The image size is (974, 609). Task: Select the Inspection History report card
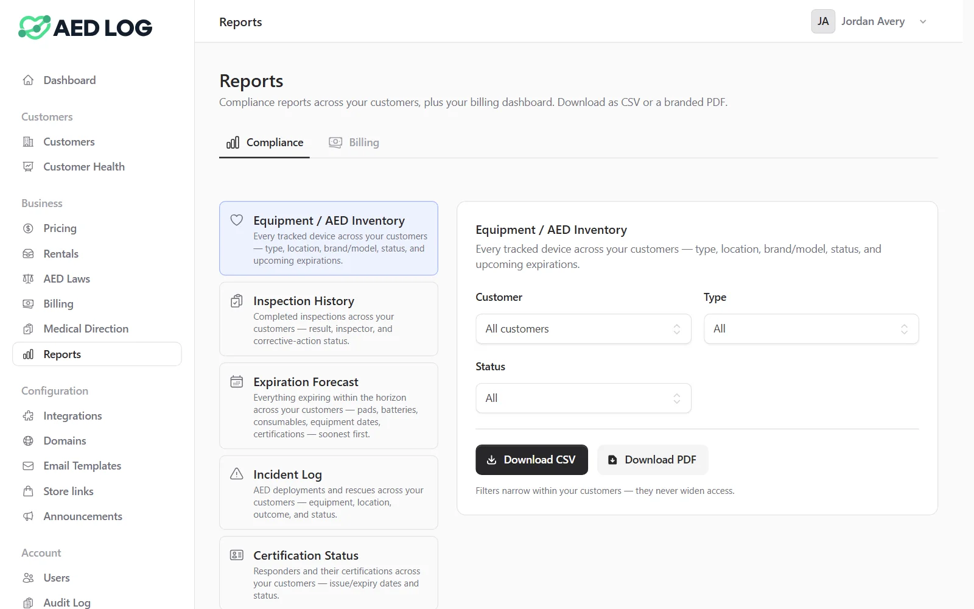click(329, 319)
